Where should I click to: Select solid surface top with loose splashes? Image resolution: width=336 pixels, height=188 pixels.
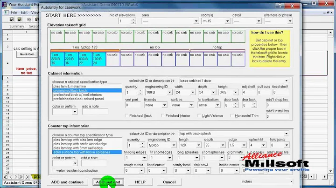coord(87,152)
